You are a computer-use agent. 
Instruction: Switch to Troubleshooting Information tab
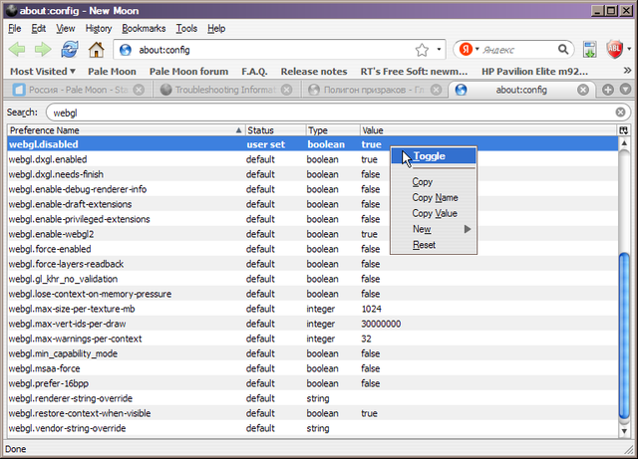pyautogui.click(x=226, y=90)
